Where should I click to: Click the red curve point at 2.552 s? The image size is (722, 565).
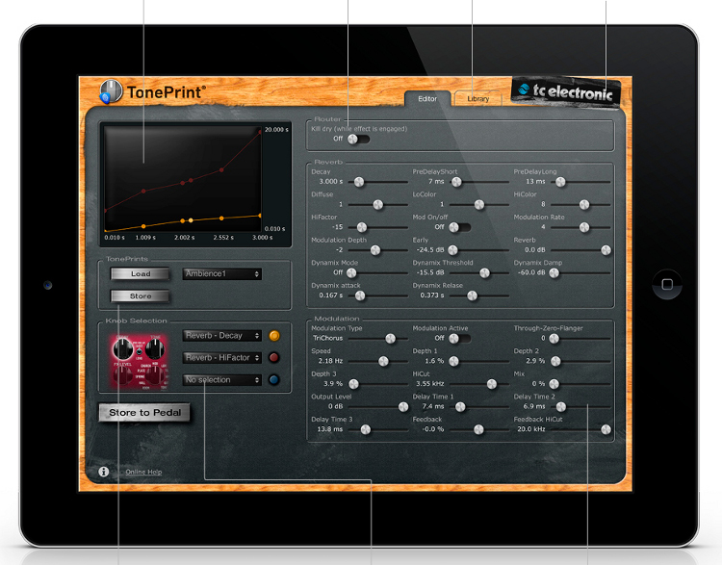(222, 170)
